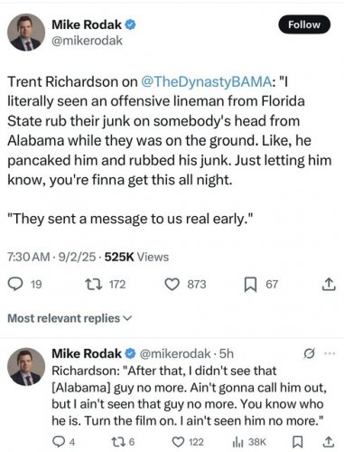This screenshot has height=452, width=344.
Task: Bookmark the reply tweet
Action: click(298, 442)
